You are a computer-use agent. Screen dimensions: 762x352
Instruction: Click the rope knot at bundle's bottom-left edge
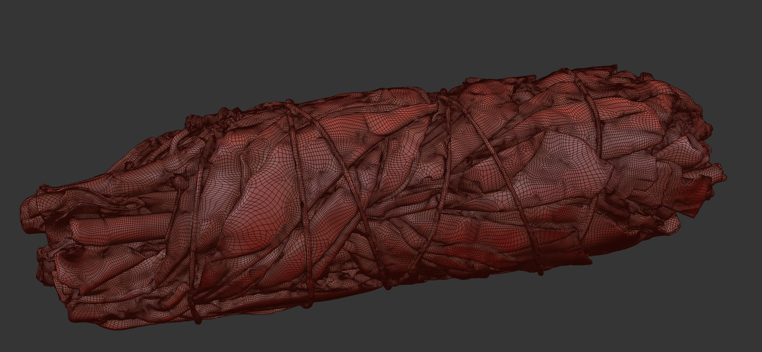[196, 319]
